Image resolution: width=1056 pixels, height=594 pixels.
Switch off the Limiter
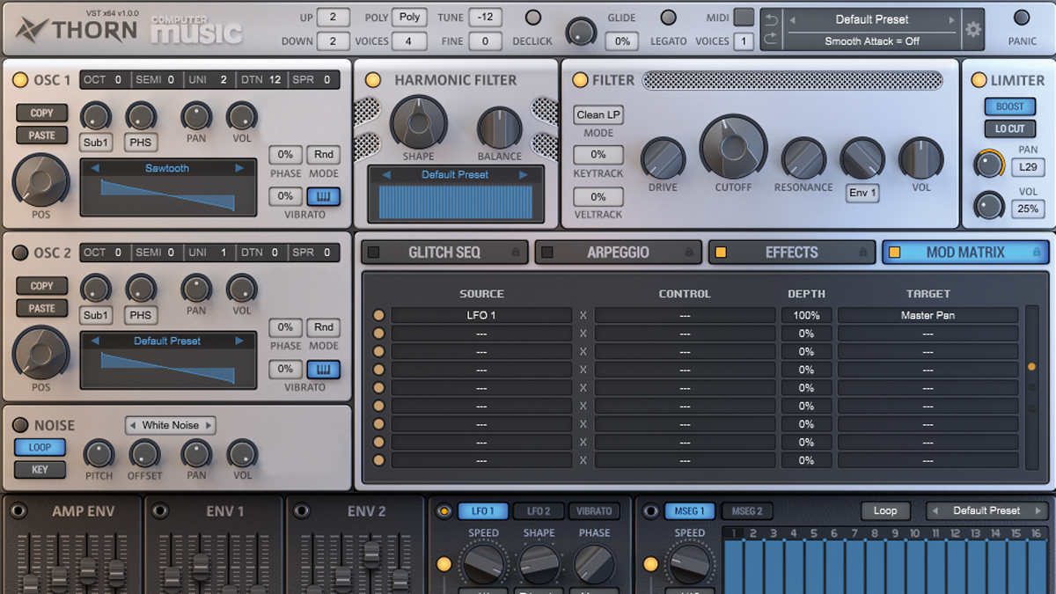pos(979,80)
